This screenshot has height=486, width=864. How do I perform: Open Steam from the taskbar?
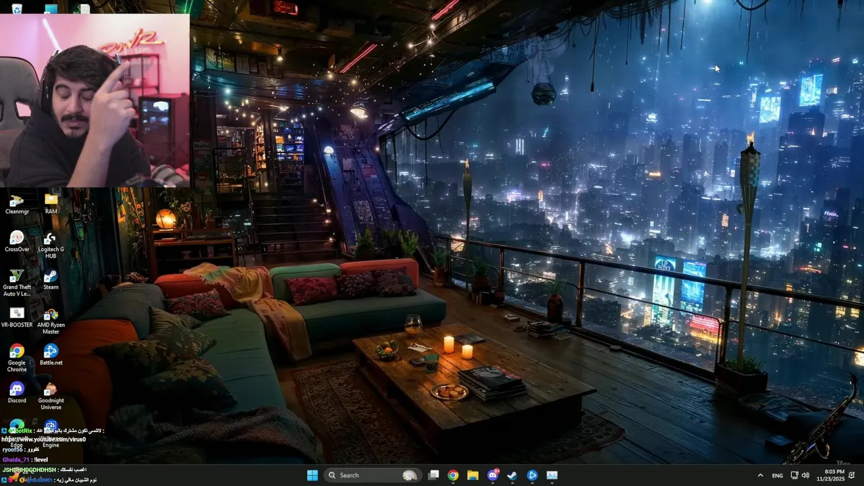click(x=512, y=475)
